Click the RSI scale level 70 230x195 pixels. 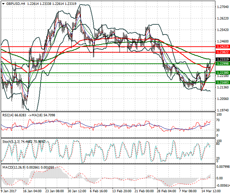click(x=218, y=120)
